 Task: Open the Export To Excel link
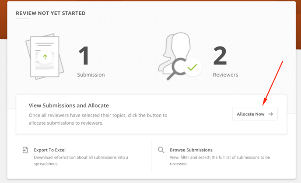point(49,150)
